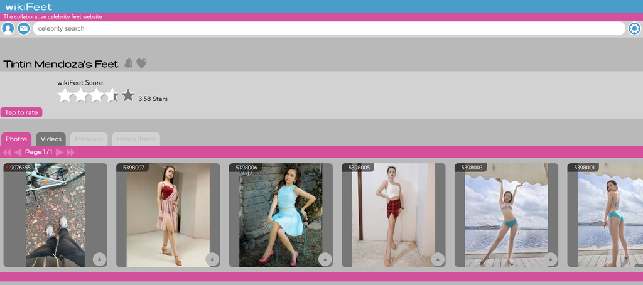Open photo thumbnail 5398003
This screenshot has height=285, width=643.
(507, 215)
